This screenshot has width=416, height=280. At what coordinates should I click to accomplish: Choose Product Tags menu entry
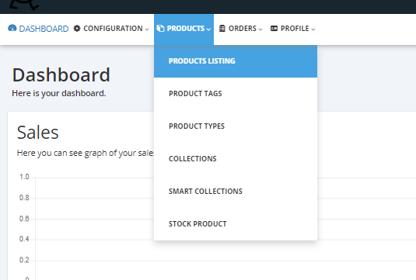[236, 94]
